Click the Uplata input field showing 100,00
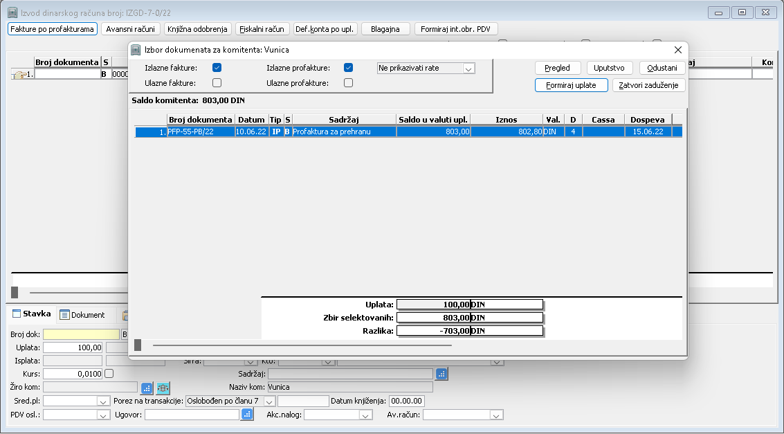 click(x=73, y=348)
